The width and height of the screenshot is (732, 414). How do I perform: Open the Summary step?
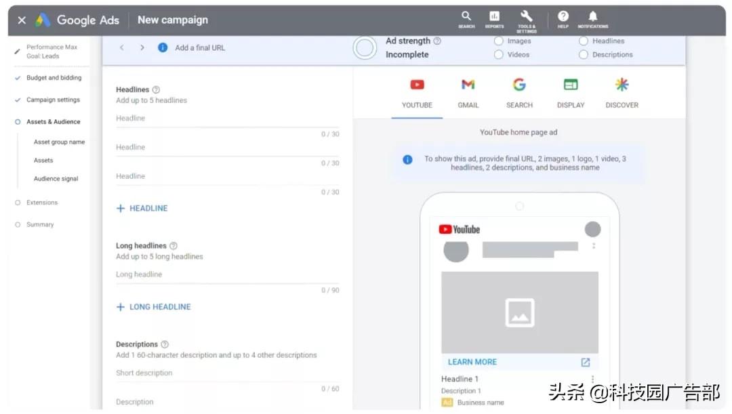coord(40,224)
